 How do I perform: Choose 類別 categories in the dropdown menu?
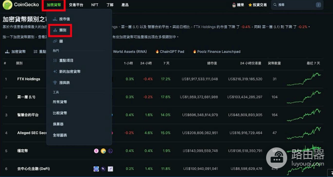[60, 31]
